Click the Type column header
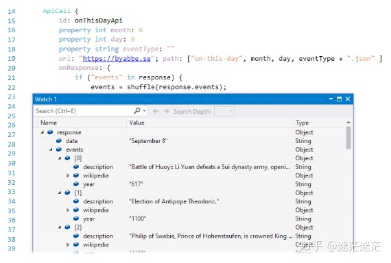Image resolution: width=391 pixels, height=263 pixels. (x=303, y=123)
